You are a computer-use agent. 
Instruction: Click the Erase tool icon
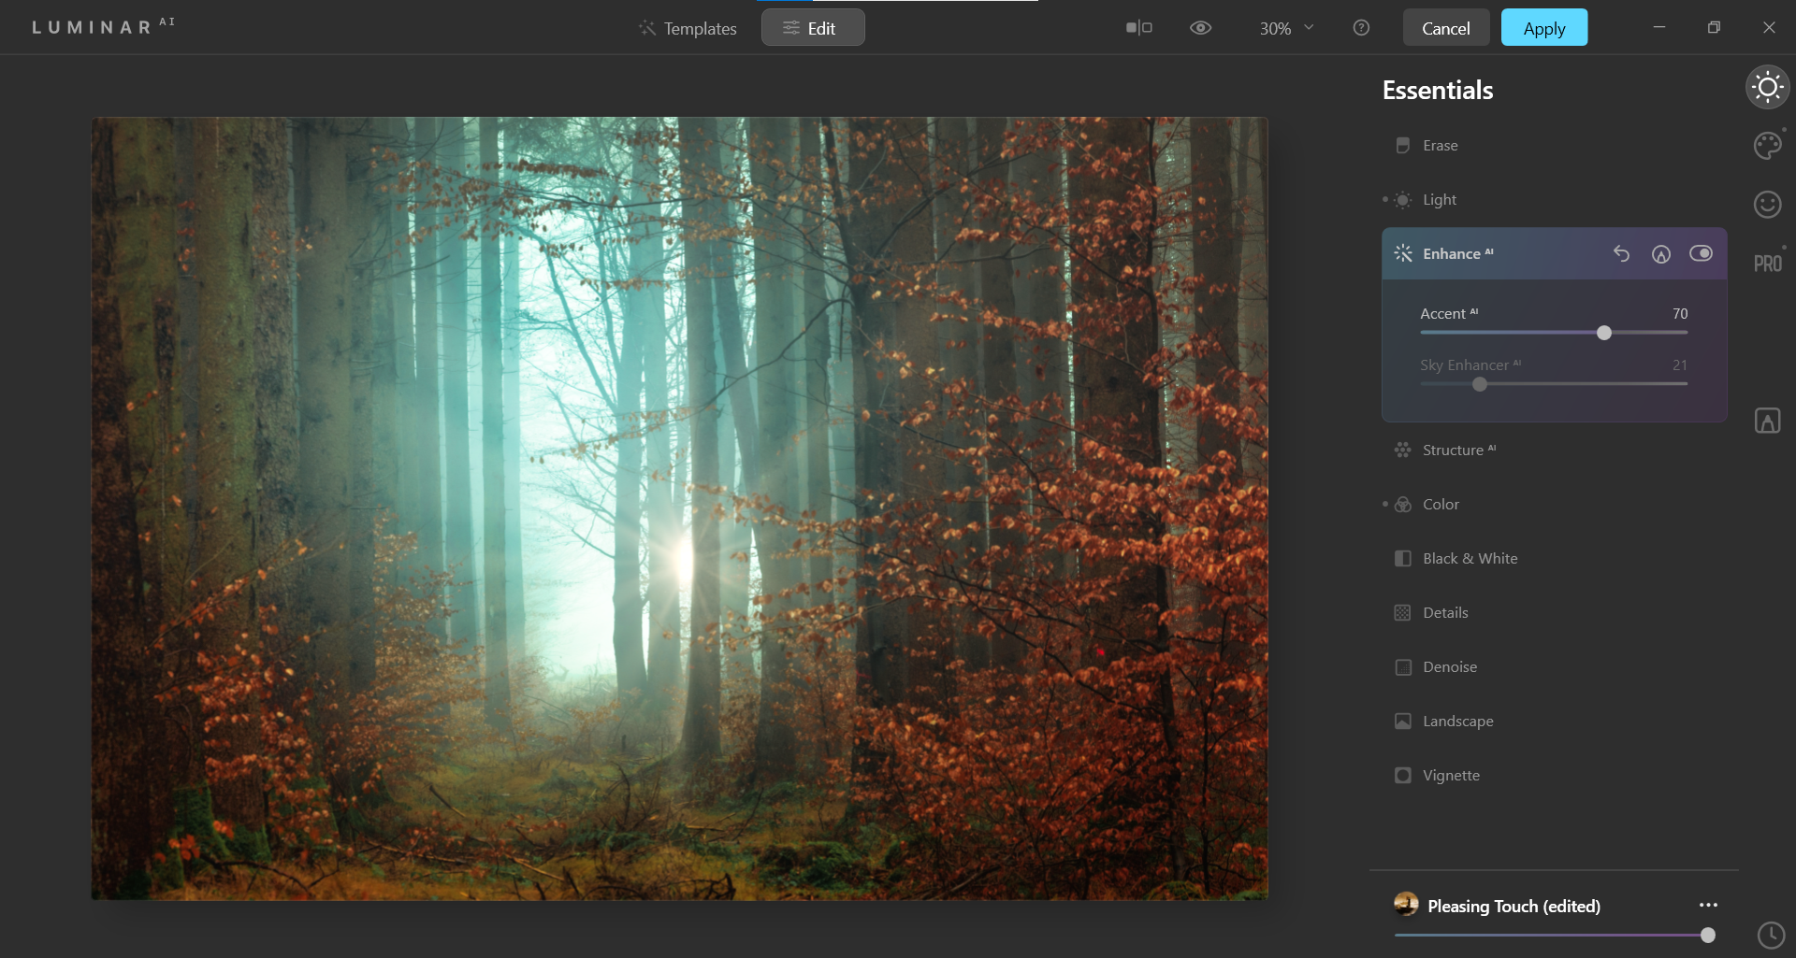(x=1402, y=145)
